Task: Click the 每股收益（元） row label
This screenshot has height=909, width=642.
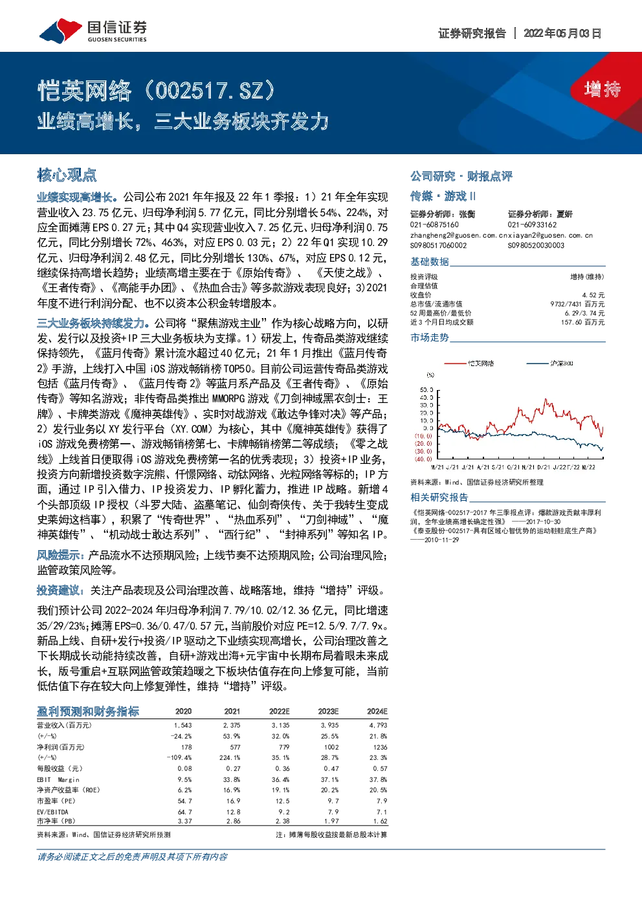Action: click(60, 769)
